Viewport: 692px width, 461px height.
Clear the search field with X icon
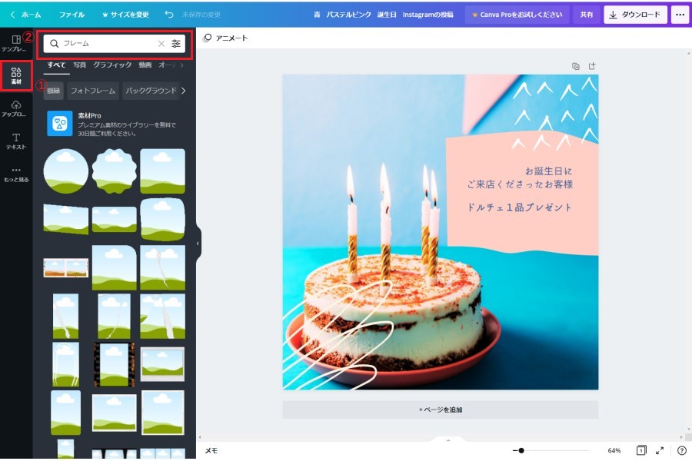click(161, 44)
